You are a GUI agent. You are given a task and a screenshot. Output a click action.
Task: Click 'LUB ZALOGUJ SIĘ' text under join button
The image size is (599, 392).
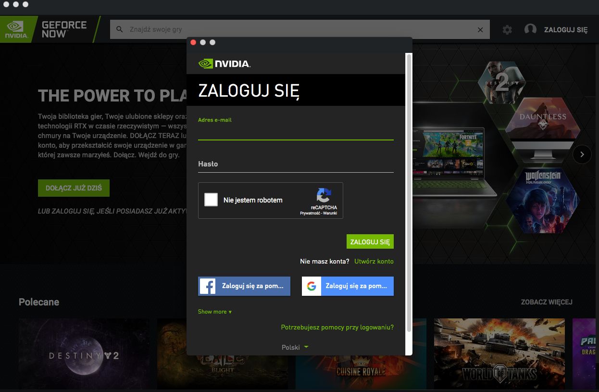pyautogui.click(x=112, y=211)
